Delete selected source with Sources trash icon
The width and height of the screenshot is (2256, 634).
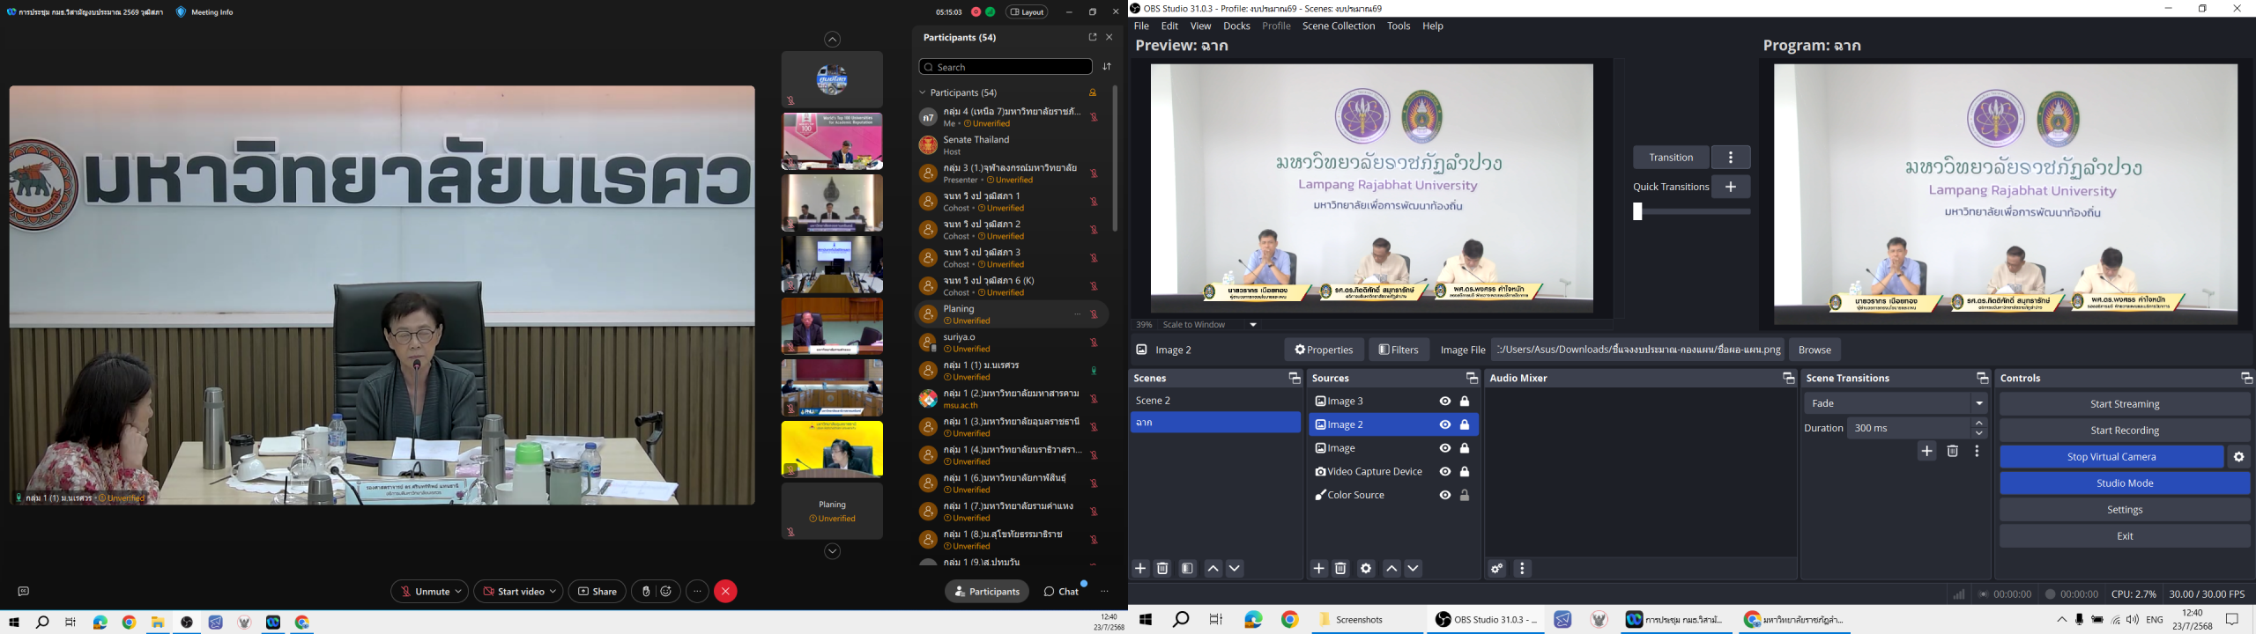pos(1340,569)
